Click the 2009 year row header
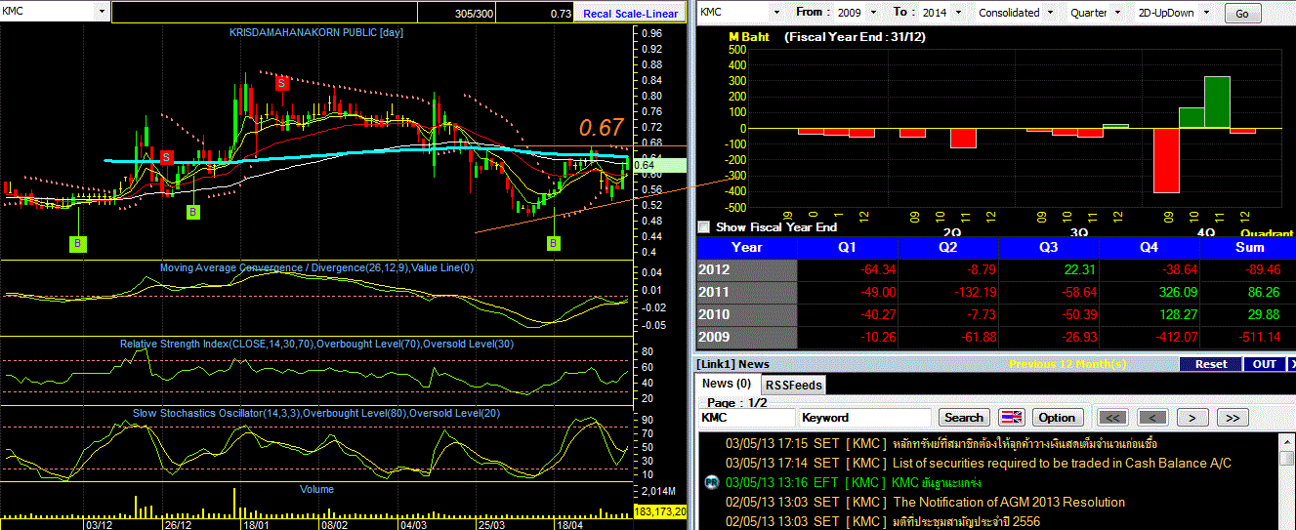Viewport: 1296px width, 530px height. click(x=746, y=338)
